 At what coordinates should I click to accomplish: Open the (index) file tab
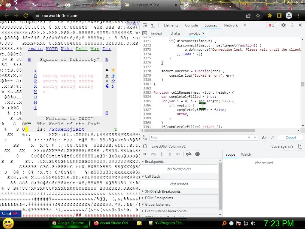[156, 33]
